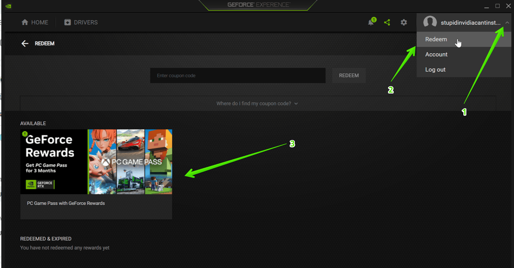The image size is (514, 268).
Task: Switch to the Drivers tab
Action: point(81,22)
